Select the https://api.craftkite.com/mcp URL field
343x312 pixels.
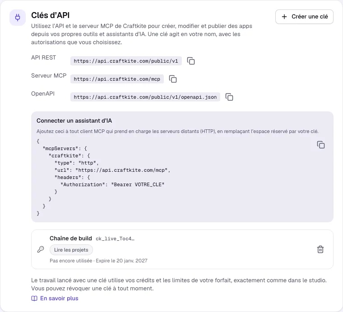coord(117,79)
